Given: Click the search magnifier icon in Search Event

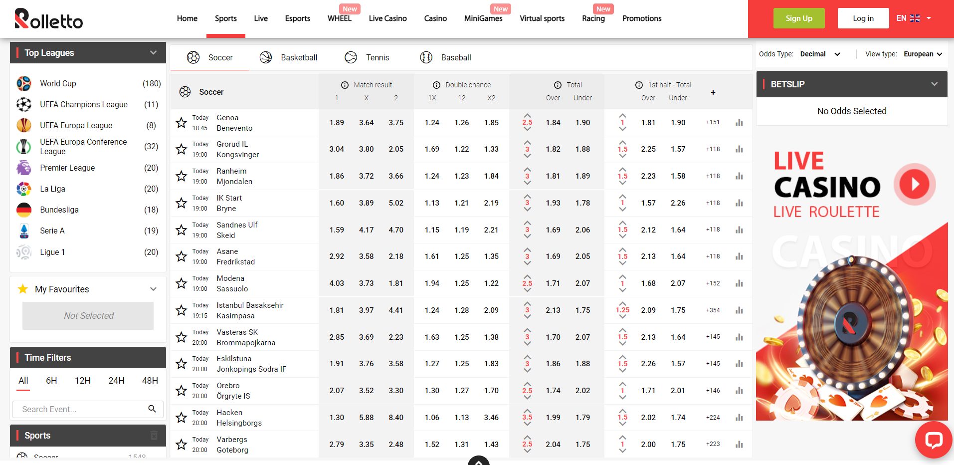Looking at the screenshot, I should [152, 409].
